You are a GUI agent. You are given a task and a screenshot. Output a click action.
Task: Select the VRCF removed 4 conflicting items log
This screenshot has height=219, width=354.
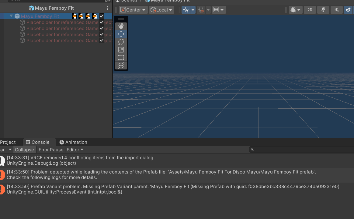click(177, 160)
